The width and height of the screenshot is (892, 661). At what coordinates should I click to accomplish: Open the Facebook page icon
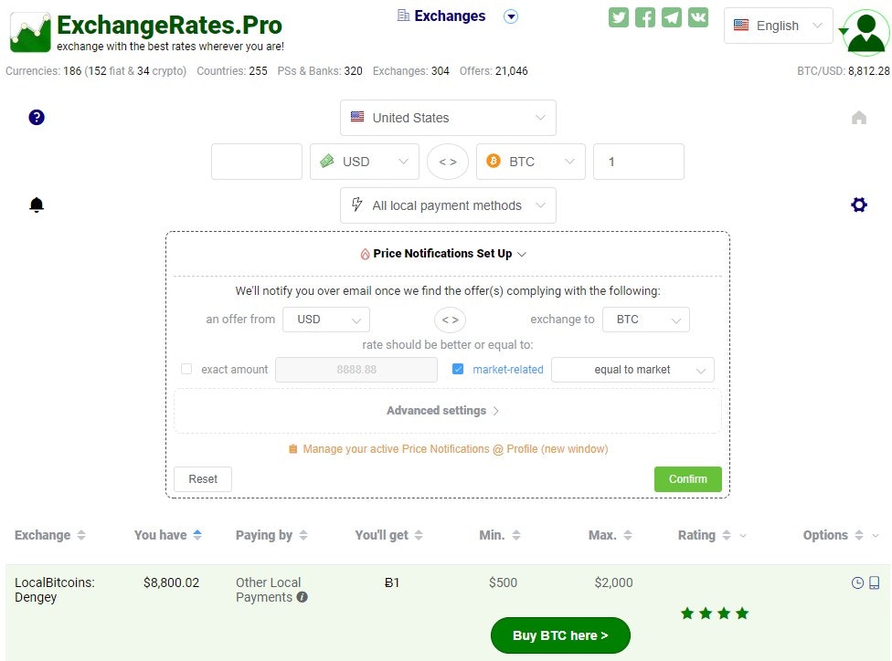(645, 16)
